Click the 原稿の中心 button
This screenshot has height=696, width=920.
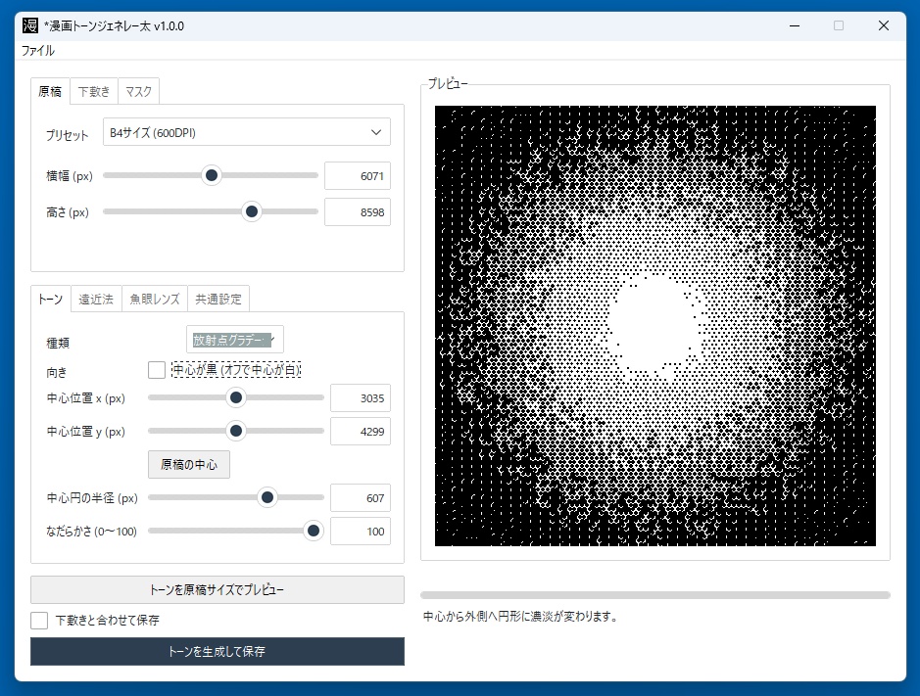pos(189,464)
